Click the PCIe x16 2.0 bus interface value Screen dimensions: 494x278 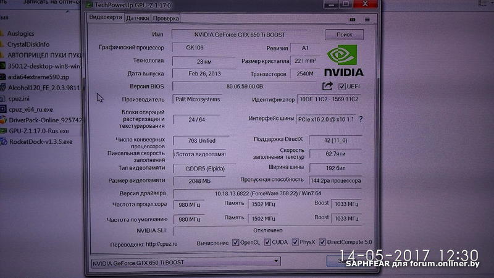pyautogui.click(x=326, y=119)
